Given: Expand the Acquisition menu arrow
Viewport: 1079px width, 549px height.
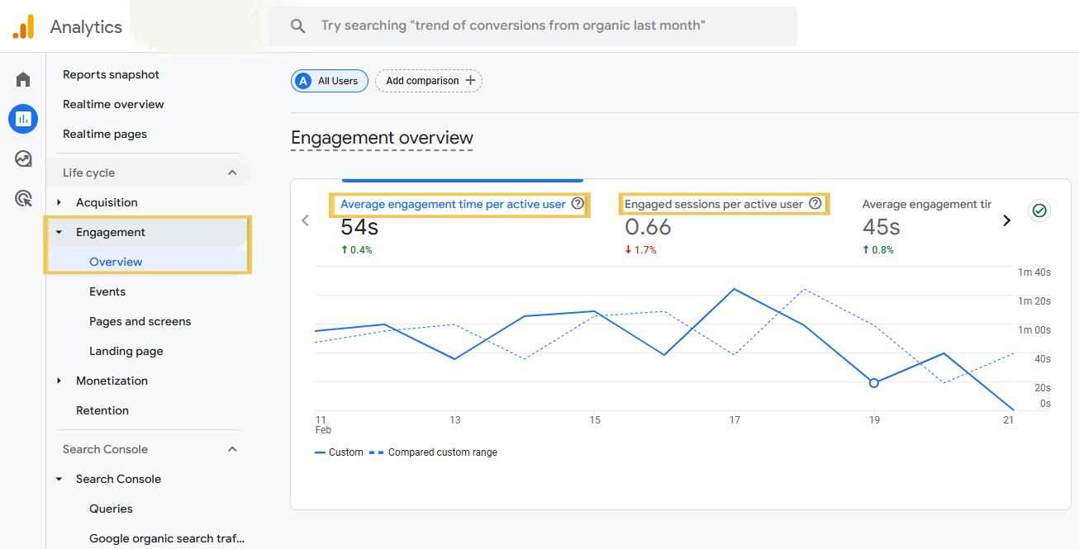Looking at the screenshot, I should click(x=59, y=202).
